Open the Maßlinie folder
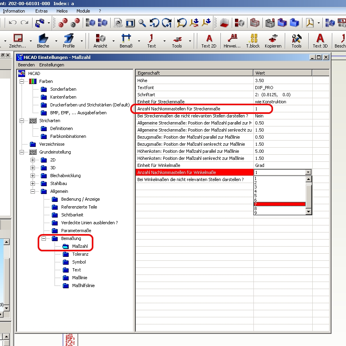This screenshot has width=346, height=346. (x=80, y=278)
